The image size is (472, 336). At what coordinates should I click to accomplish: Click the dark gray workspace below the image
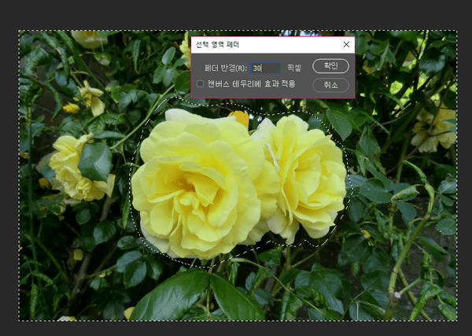click(236, 329)
